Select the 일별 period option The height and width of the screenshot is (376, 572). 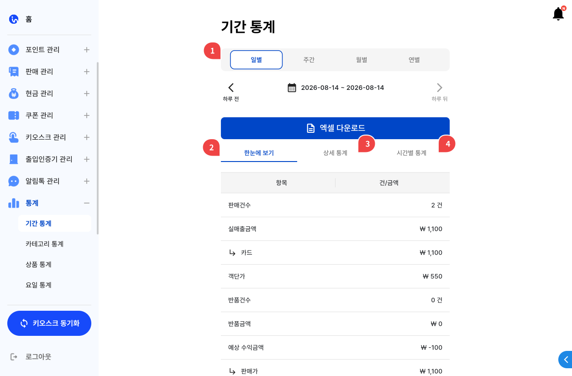pos(256,60)
